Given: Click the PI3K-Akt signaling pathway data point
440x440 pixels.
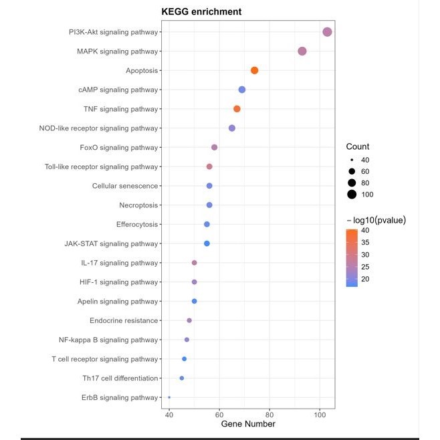Looking at the screenshot, I should [x=327, y=32].
